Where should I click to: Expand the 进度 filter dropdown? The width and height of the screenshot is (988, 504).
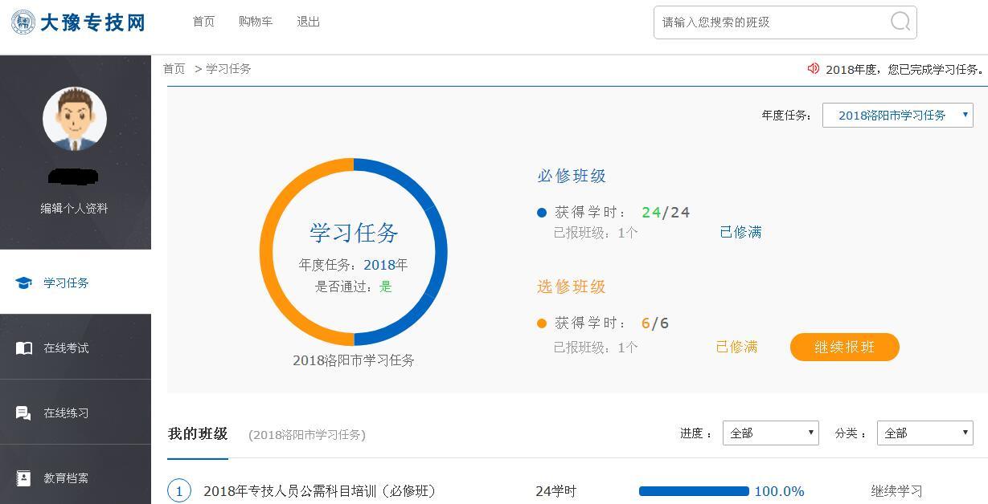(770, 433)
